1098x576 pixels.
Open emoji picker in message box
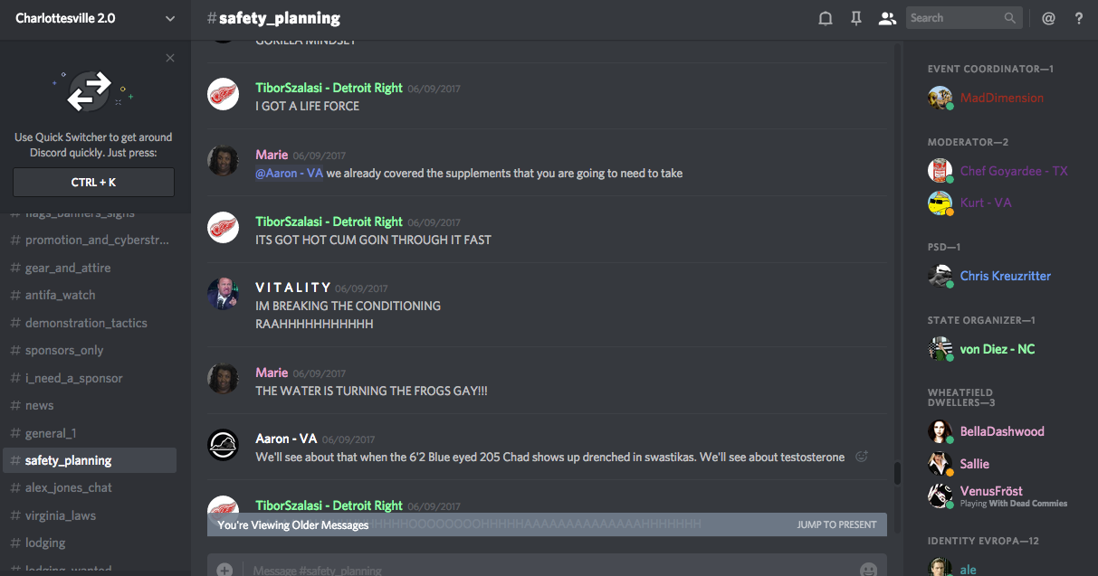pyautogui.click(x=868, y=570)
